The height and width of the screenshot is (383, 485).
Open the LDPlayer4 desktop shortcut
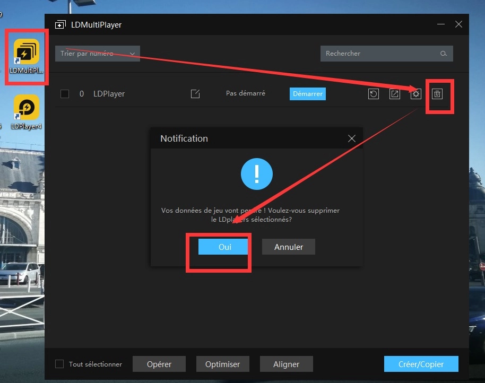(27, 112)
